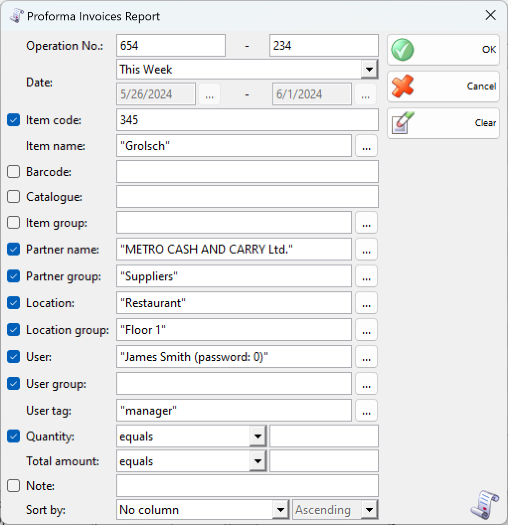Click into the Catalogue text field
Screen dimensions: 508x525
(x=247, y=197)
